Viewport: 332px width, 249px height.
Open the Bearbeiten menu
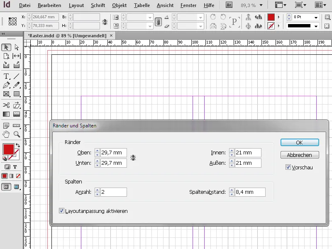point(49,5)
